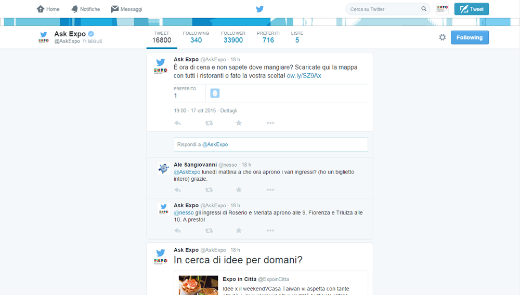Image resolution: width=520 pixels, height=295 pixels.
Task: Select the Tweet 16800 tab
Action: tap(162, 37)
